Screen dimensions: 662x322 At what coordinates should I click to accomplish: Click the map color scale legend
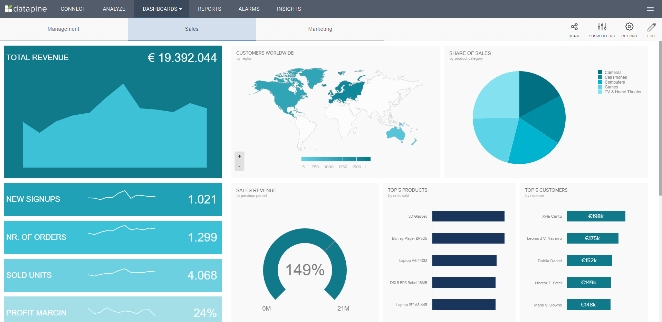[x=336, y=159]
